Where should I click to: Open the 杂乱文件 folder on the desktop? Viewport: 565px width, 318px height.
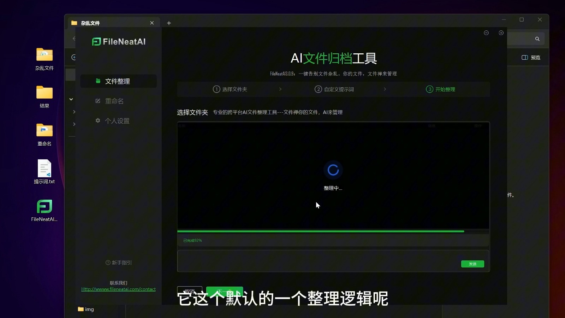coord(44,59)
